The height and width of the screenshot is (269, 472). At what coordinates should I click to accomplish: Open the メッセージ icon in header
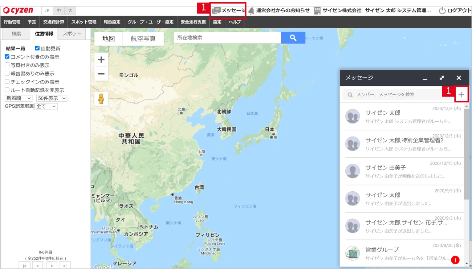click(x=216, y=11)
